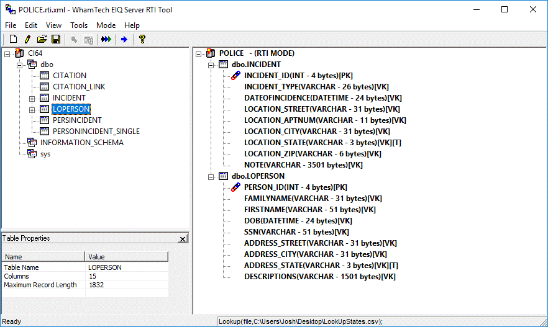
Task: Select the DOB DATETIME column entry
Action: [x=298, y=220]
